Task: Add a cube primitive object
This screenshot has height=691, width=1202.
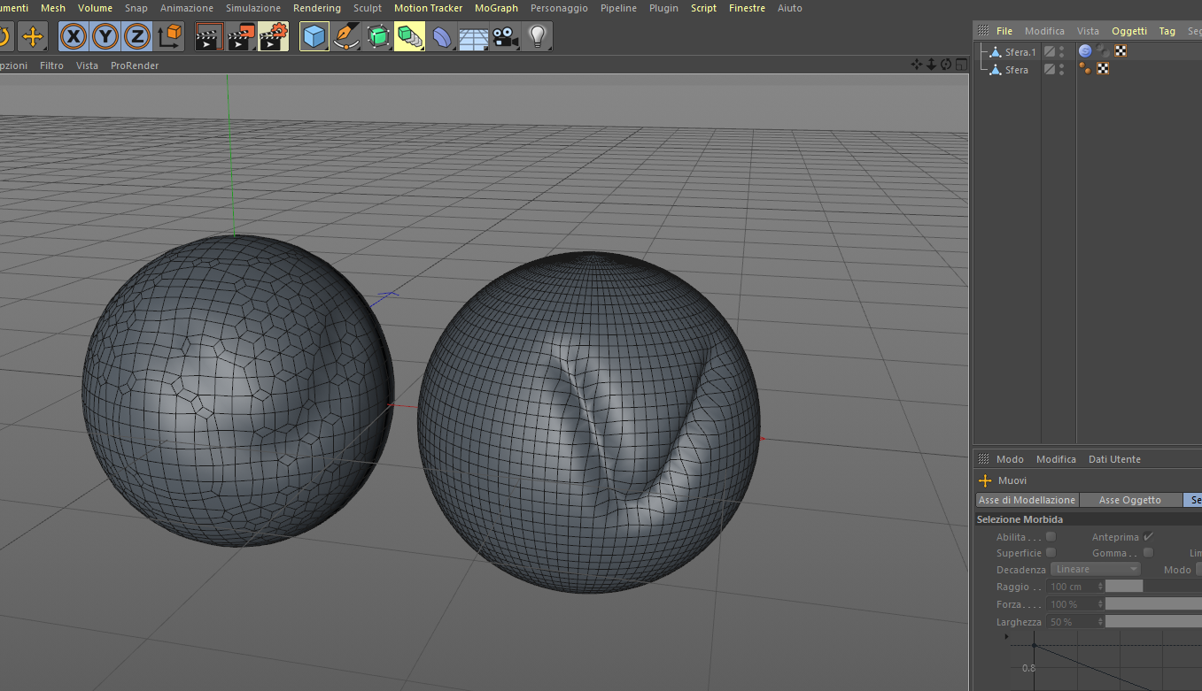Action: click(x=314, y=36)
